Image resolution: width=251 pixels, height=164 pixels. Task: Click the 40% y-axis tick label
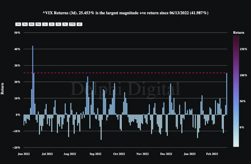click(x=17, y=49)
